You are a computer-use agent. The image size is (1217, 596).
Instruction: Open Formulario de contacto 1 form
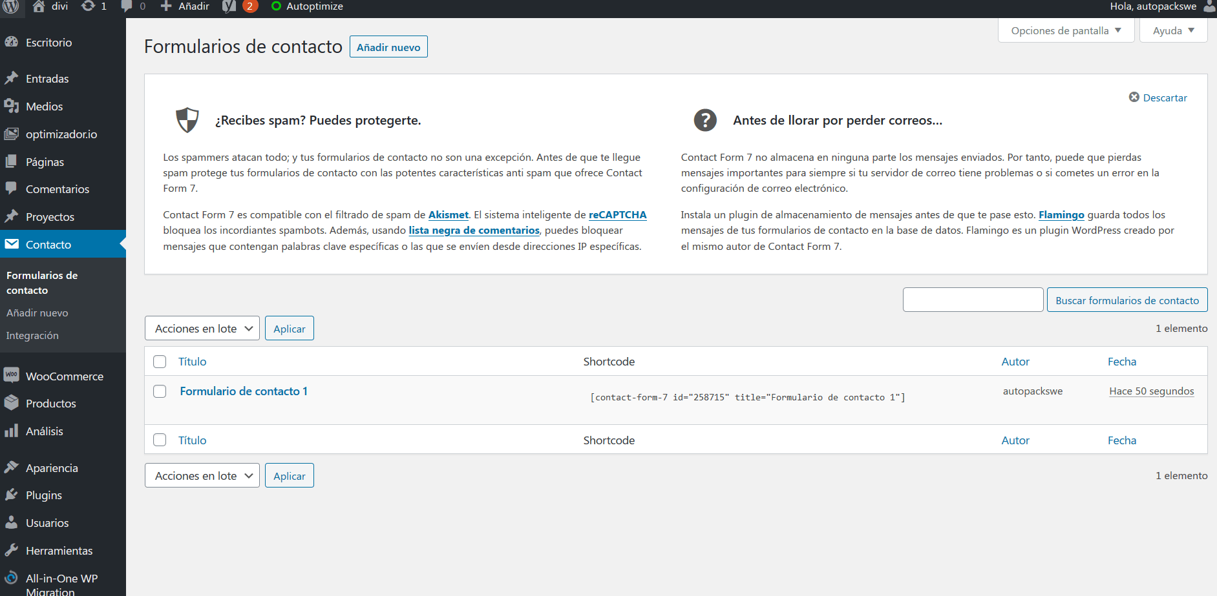point(244,391)
